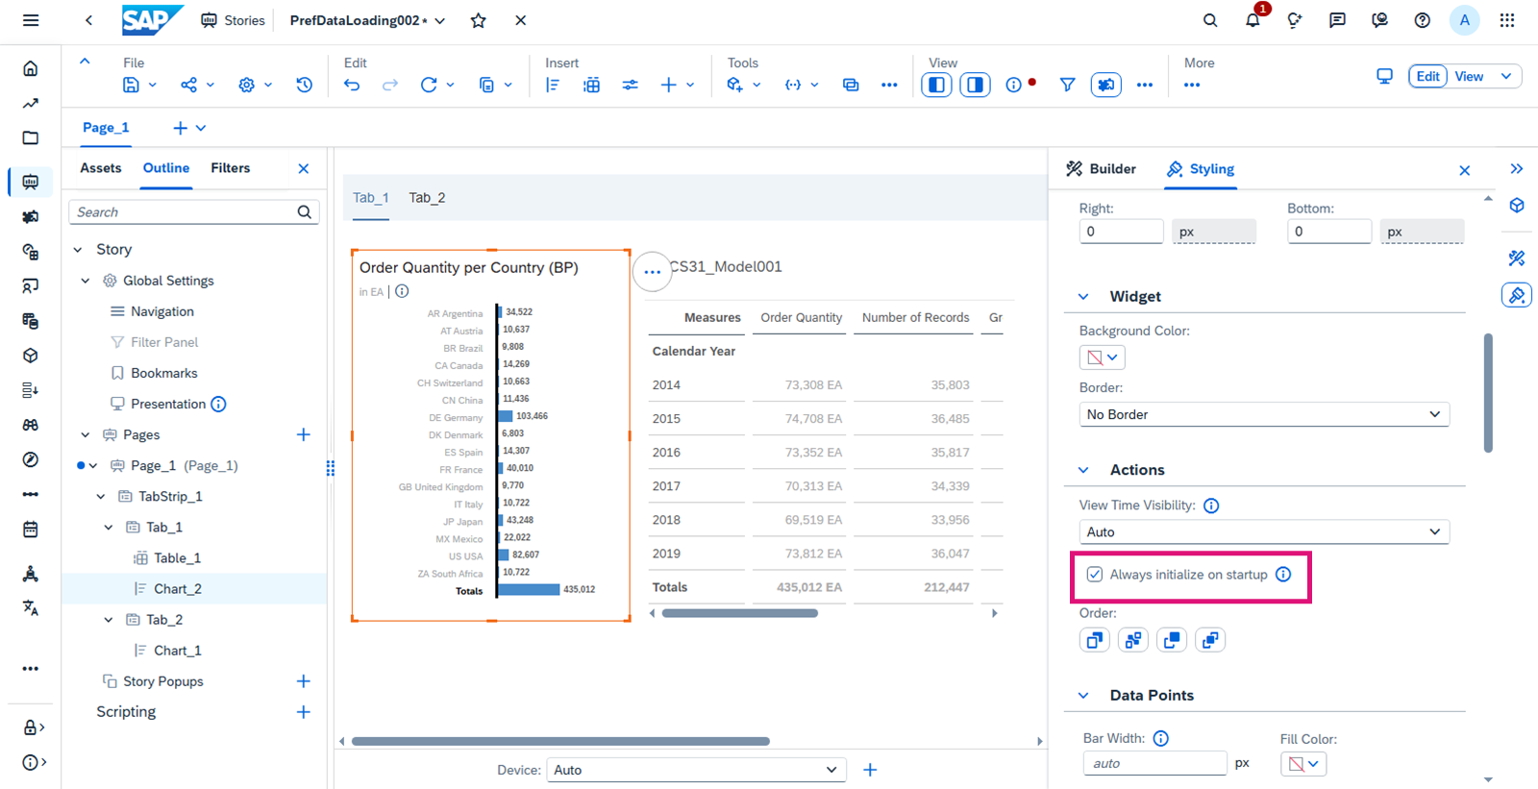This screenshot has width=1538, height=789.
Task: Switch to the Builder tab
Action: pyautogui.click(x=1101, y=169)
